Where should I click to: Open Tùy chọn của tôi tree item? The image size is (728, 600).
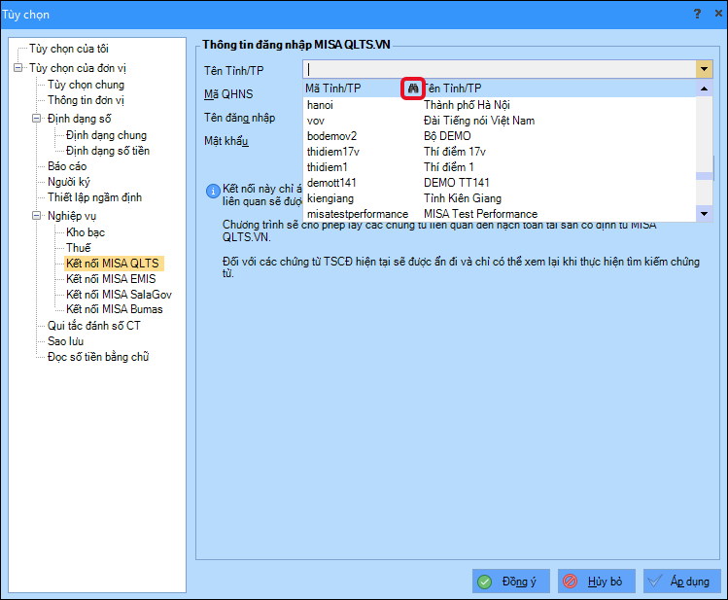point(69,49)
